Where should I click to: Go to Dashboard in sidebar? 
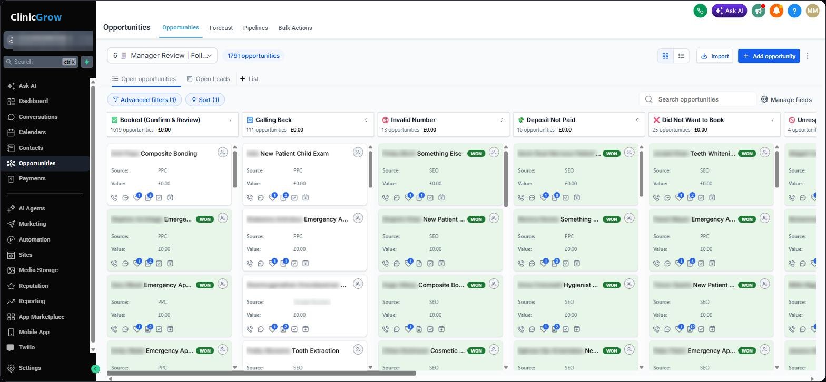[x=33, y=101]
